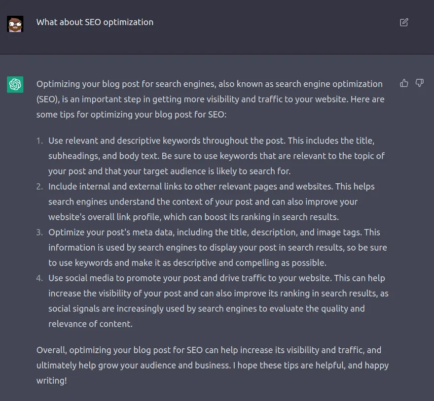Click the list number "4." marker
Viewport: 434px width, 401px height.
click(x=40, y=278)
